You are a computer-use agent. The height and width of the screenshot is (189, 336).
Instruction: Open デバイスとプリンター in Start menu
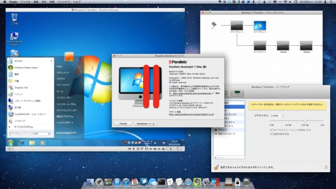tap(67, 110)
